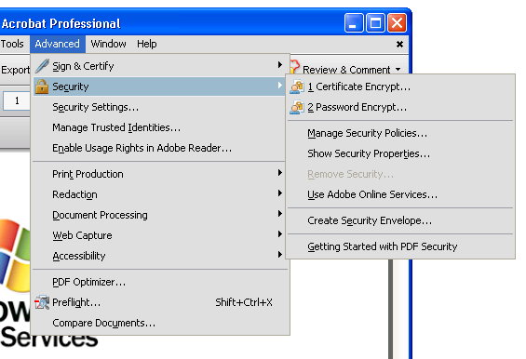Screen dimensions: 526x359
Task: Open the Tools menu
Action: [x=12, y=44]
